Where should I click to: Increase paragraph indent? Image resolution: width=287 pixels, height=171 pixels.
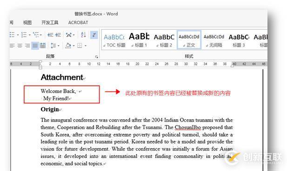pyautogui.click(x=58, y=34)
